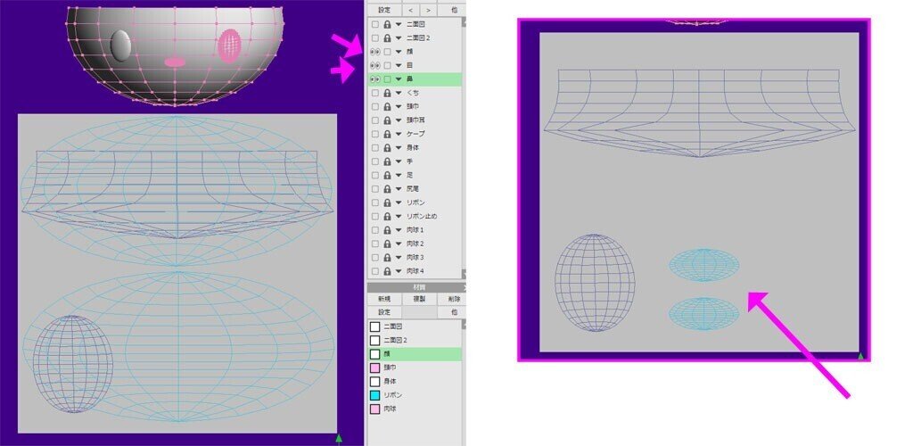Show the くち object visibility box
921x446 pixels.
coord(374,93)
